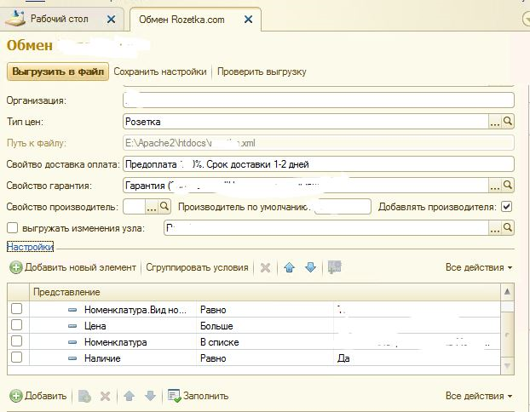Close the Обмен Rozetka.com tab
This screenshot has height=412, width=530.
tap(248, 20)
